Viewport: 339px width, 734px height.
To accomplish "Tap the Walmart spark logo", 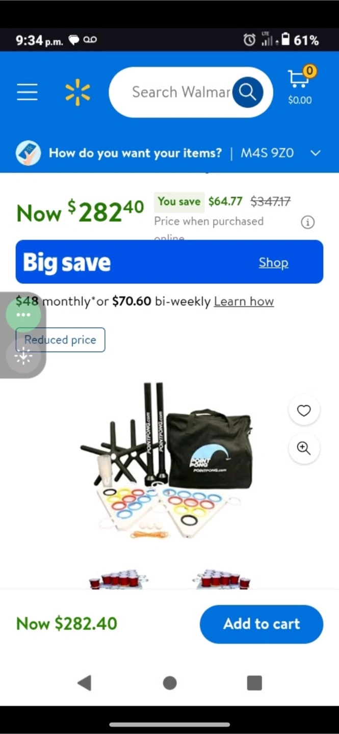I will click(x=77, y=92).
